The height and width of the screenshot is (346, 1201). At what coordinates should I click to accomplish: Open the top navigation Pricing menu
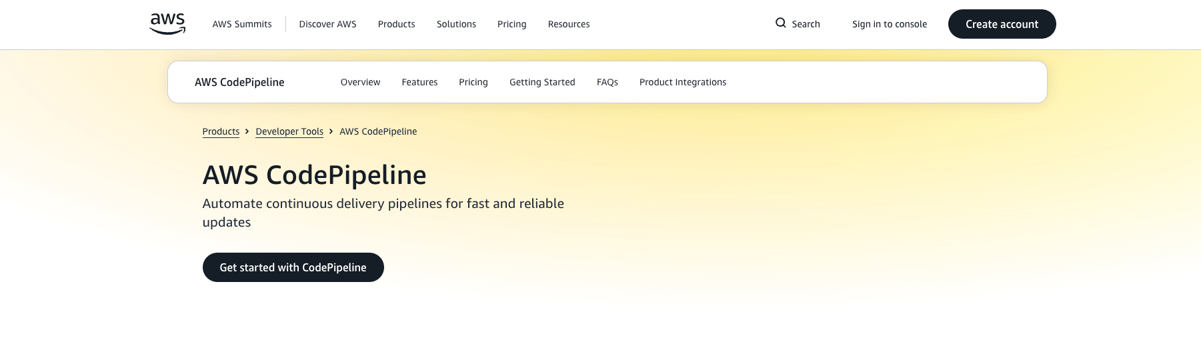(x=511, y=24)
